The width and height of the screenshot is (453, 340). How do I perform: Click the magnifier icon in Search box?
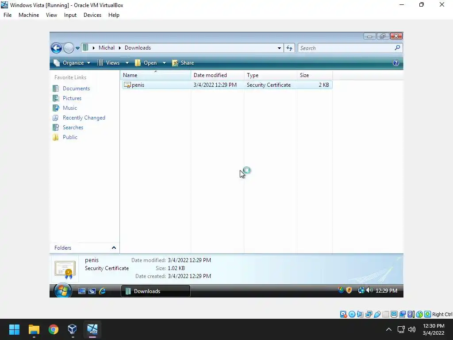point(398,48)
